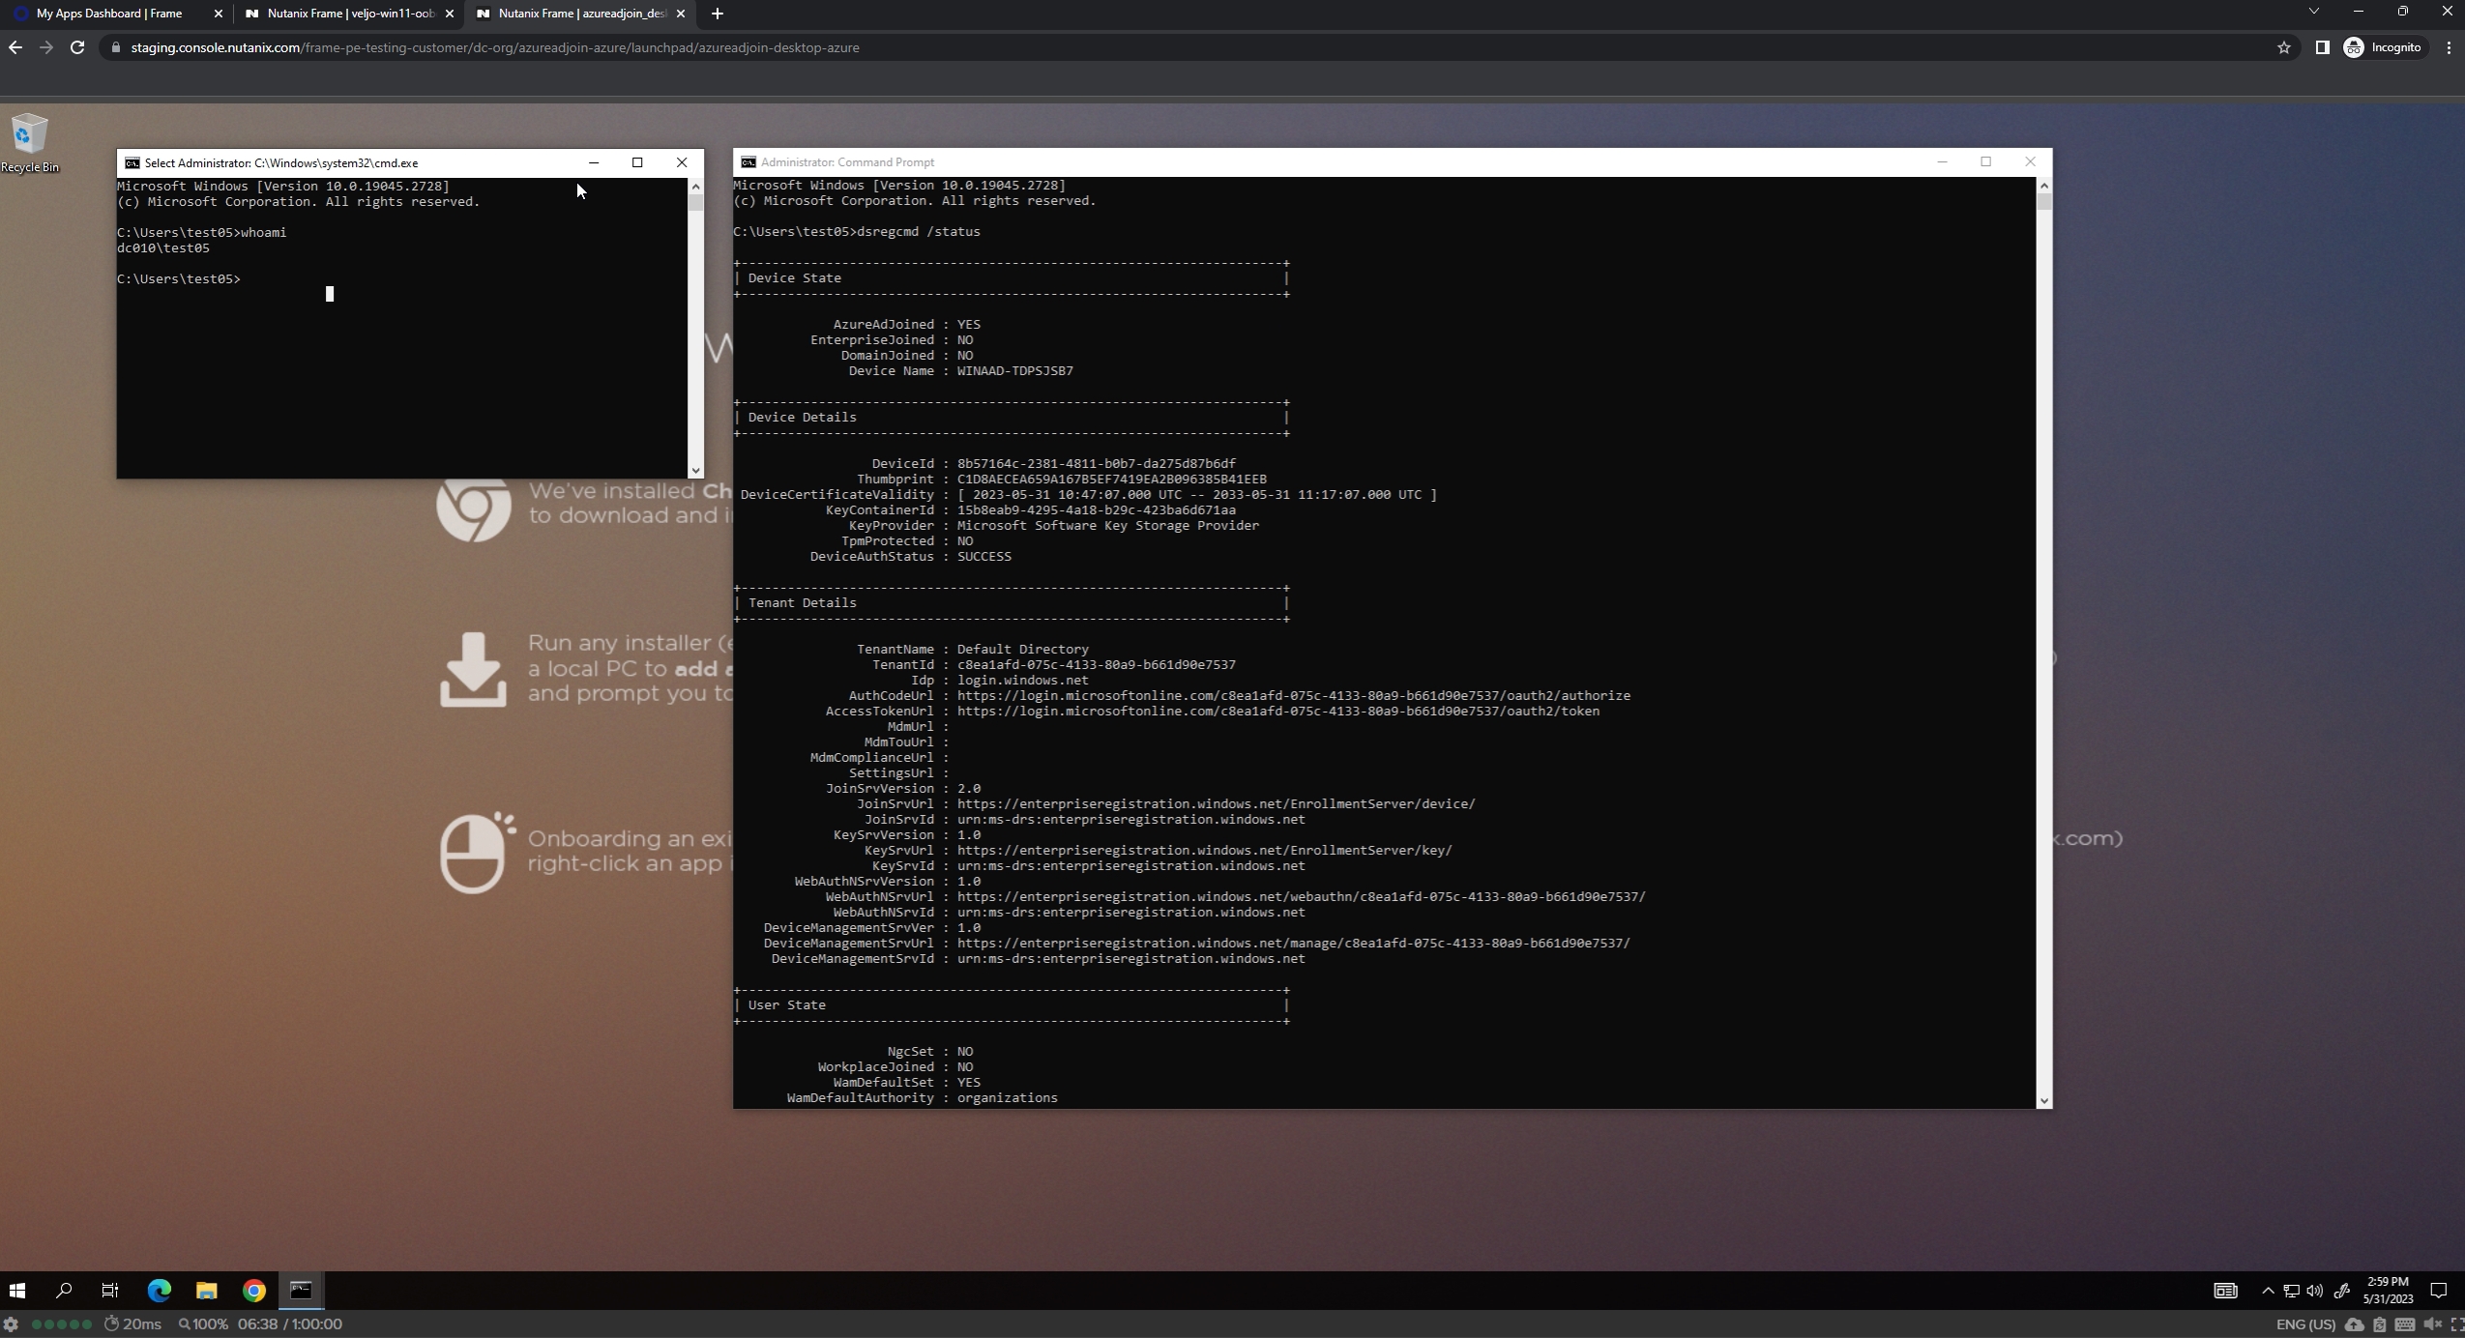Click the browser Back arrow
The height and width of the screenshot is (1338, 2465).
coord(15,47)
